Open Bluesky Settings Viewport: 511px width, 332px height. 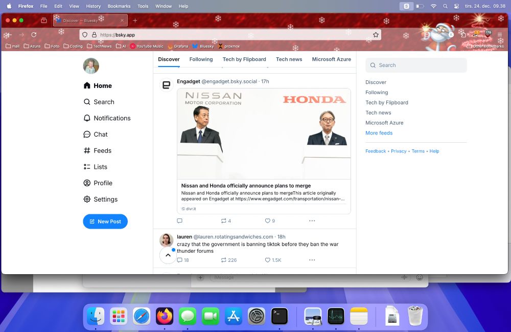(100, 200)
